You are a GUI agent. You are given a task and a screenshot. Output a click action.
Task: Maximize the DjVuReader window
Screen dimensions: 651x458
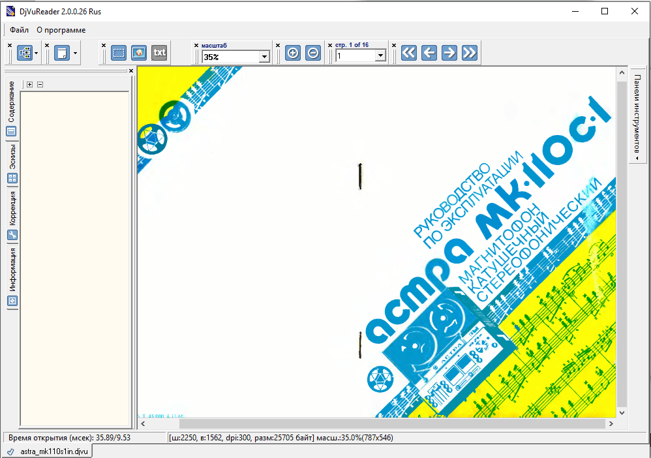tap(605, 11)
